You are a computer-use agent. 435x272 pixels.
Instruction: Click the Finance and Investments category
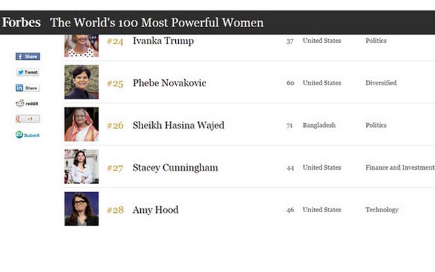pos(399,167)
